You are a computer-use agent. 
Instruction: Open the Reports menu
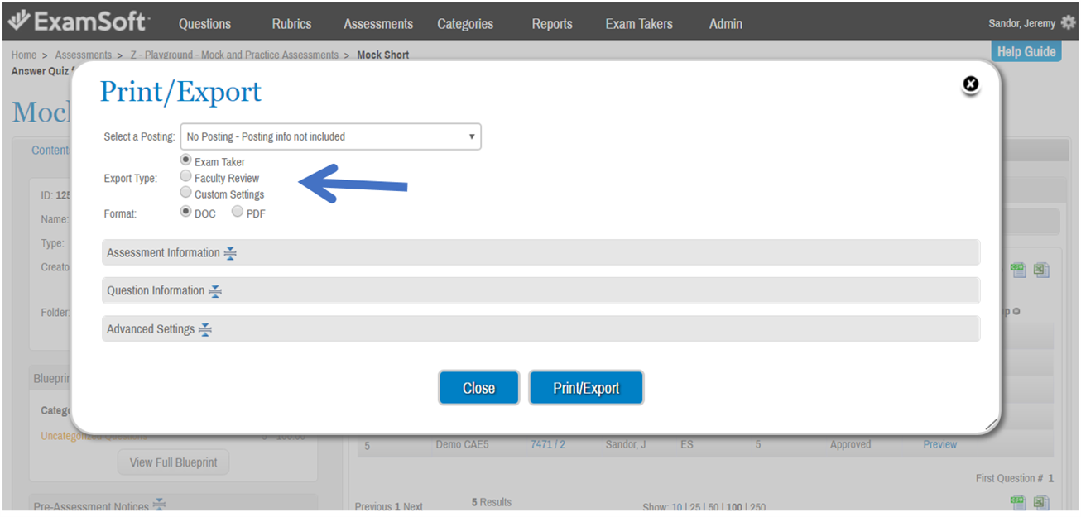[x=552, y=24]
